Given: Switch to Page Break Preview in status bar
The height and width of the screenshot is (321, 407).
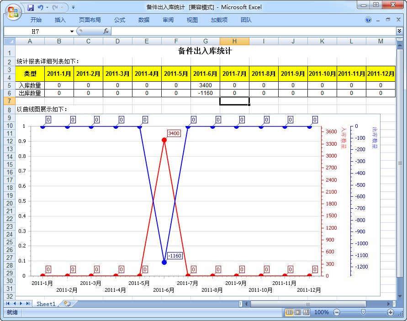Looking at the screenshot, I should click(x=307, y=312).
